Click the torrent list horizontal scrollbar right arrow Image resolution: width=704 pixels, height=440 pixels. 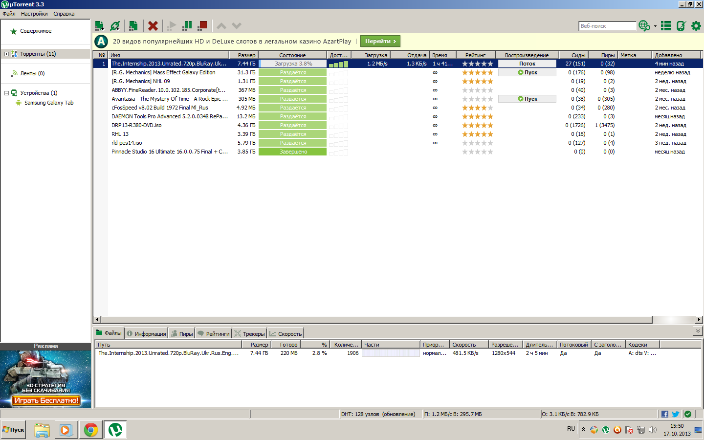[x=699, y=319]
